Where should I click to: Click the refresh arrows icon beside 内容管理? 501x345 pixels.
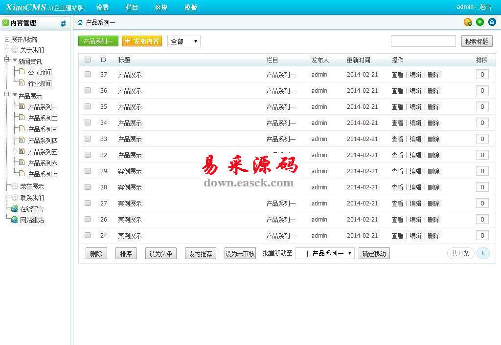[63, 23]
